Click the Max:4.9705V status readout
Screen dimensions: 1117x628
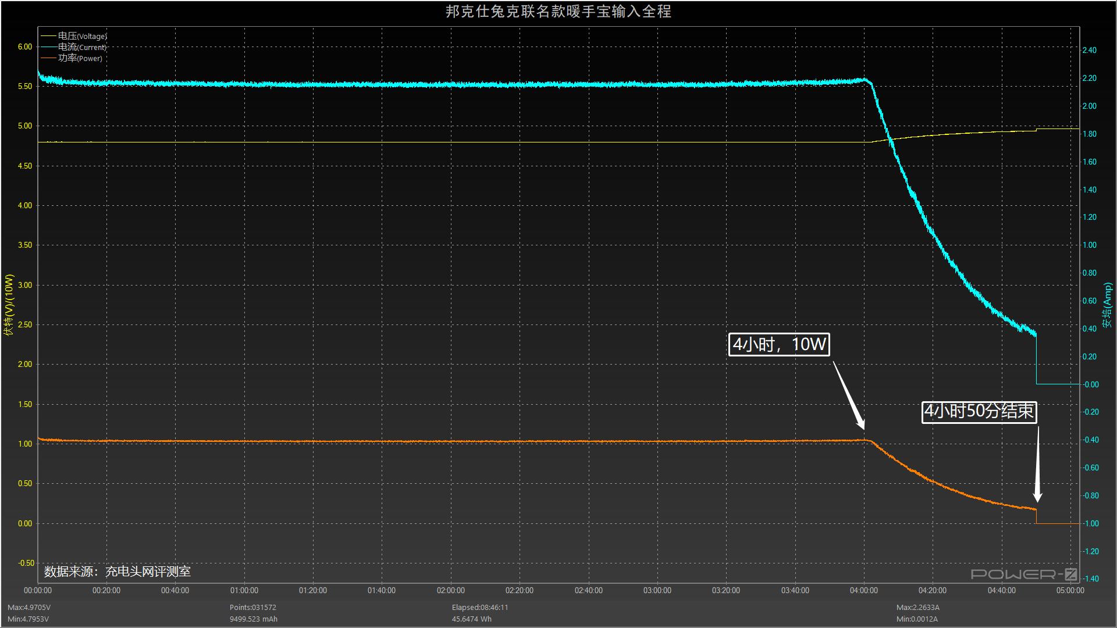tap(29, 607)
